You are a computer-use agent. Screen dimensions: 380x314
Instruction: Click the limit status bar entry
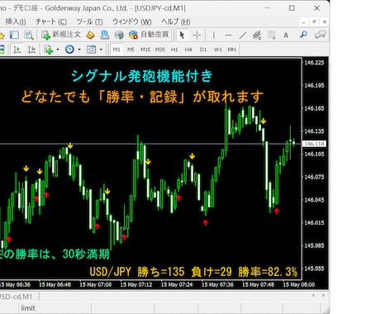point(28,308)
